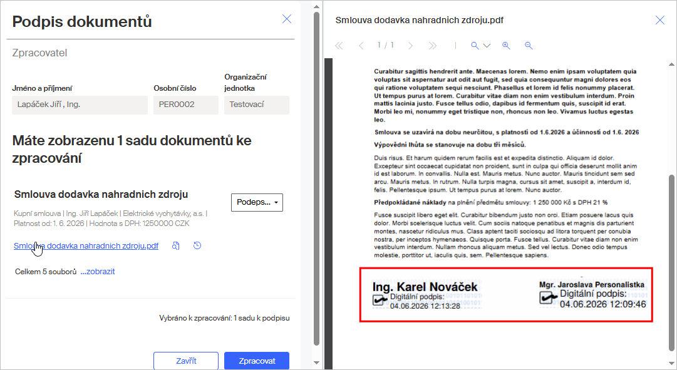The image size is (677, 370).
Task: Jump to last page in PDF viewer
Action: click(432, 46)
